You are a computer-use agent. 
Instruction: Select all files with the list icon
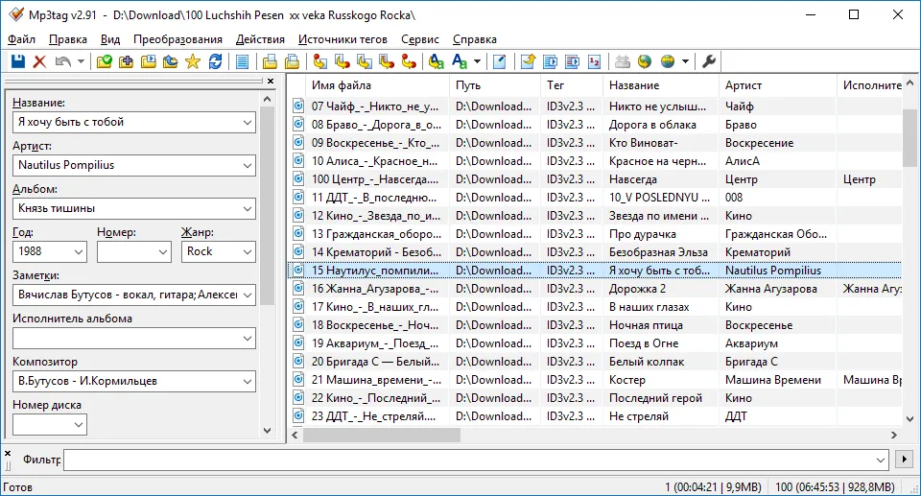coord(242,61)
